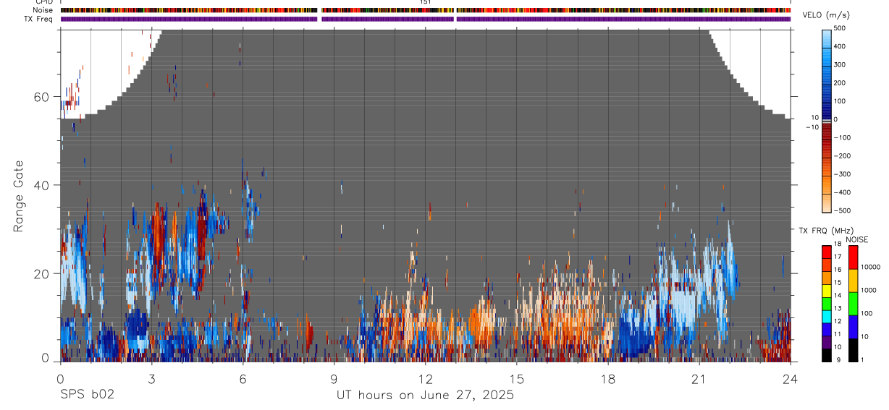Click the 'TX Freq' strip label at top

[38, 19]
